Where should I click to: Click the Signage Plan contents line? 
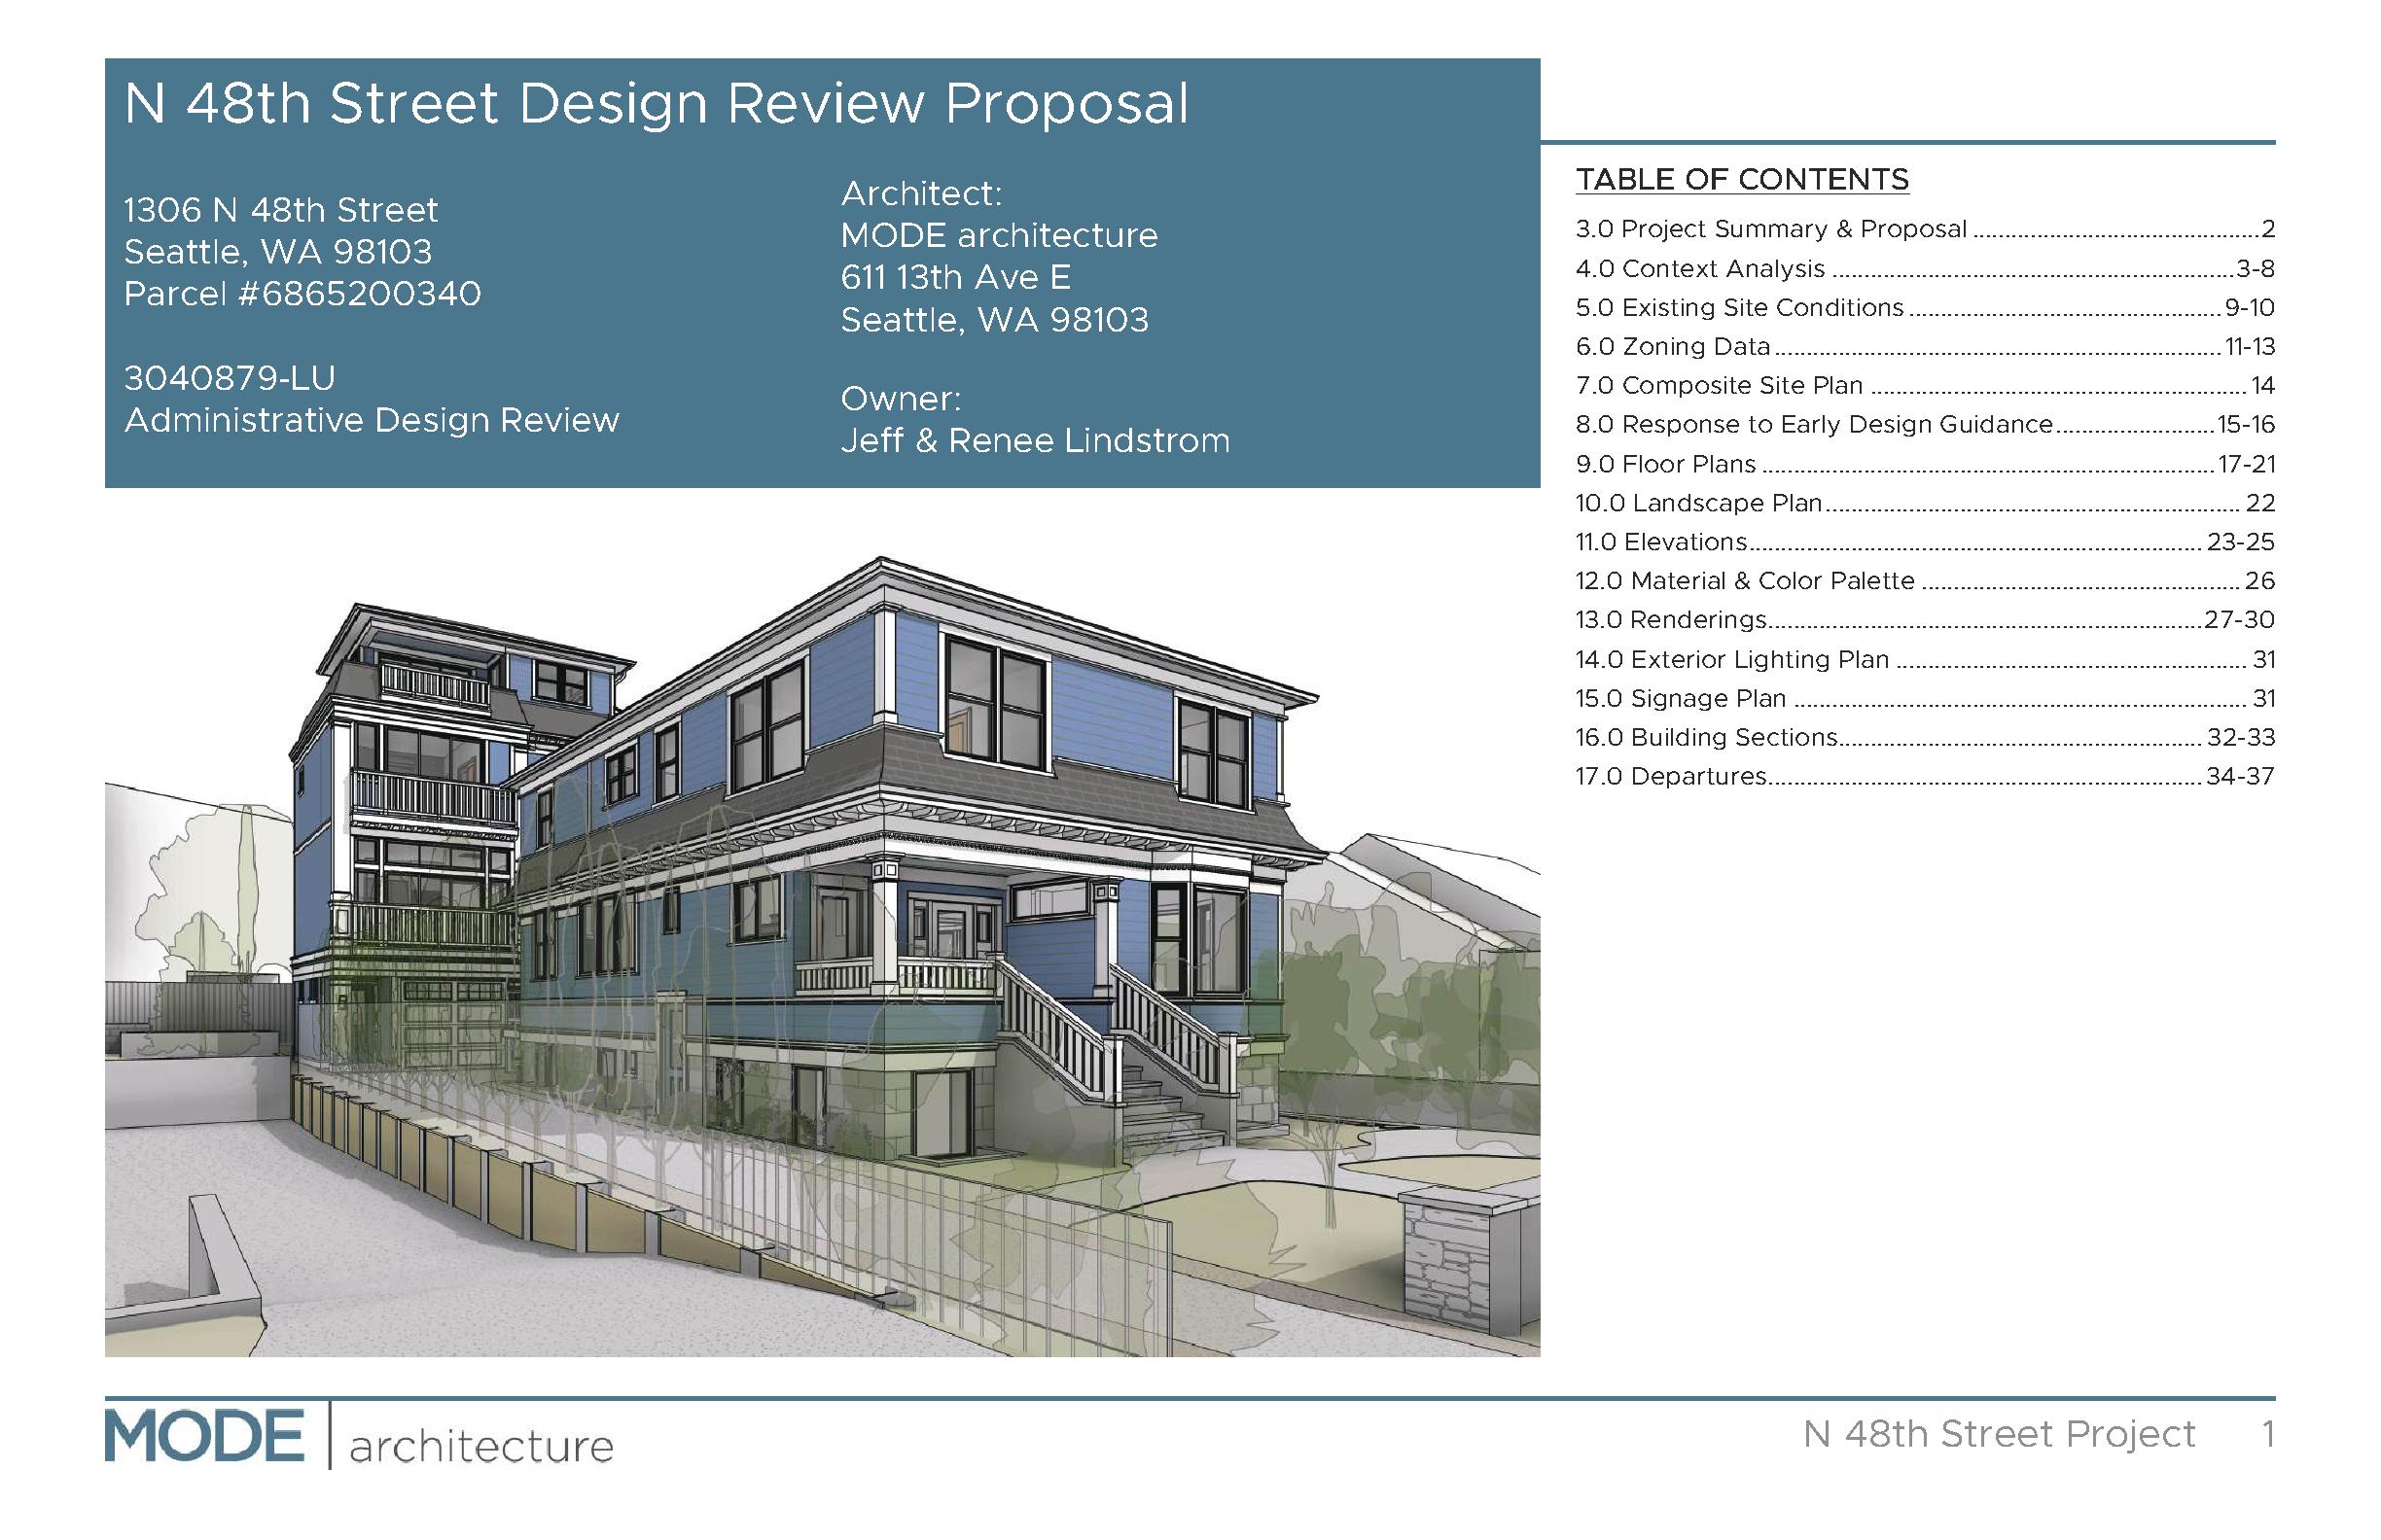point(1681,699)
